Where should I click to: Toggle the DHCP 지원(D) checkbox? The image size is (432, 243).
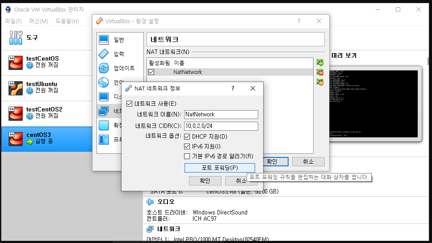pyautogui.click(x=187, y=136)
